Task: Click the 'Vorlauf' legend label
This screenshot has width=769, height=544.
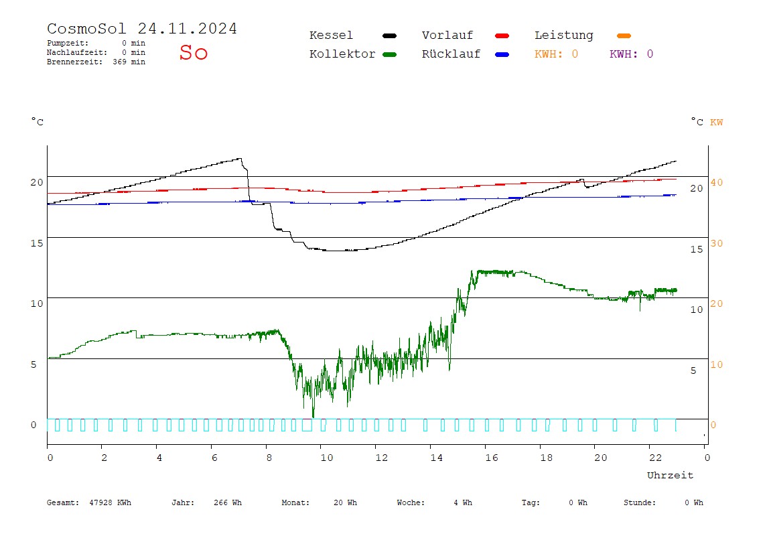Action: click(x=447, y=36)
